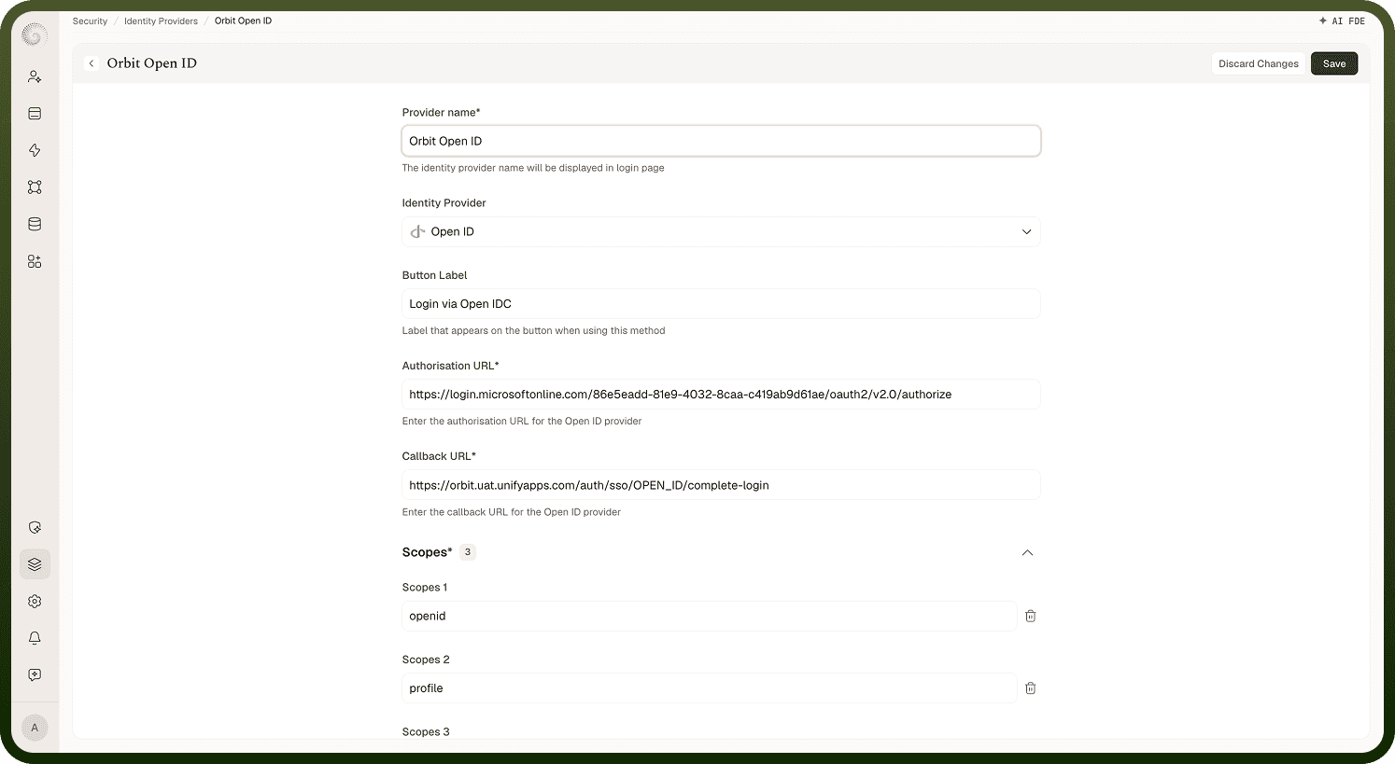Open the apps grid-plus icon in the sidebar
Viewport: 1395px width, 764px height.
pos(35,261)
